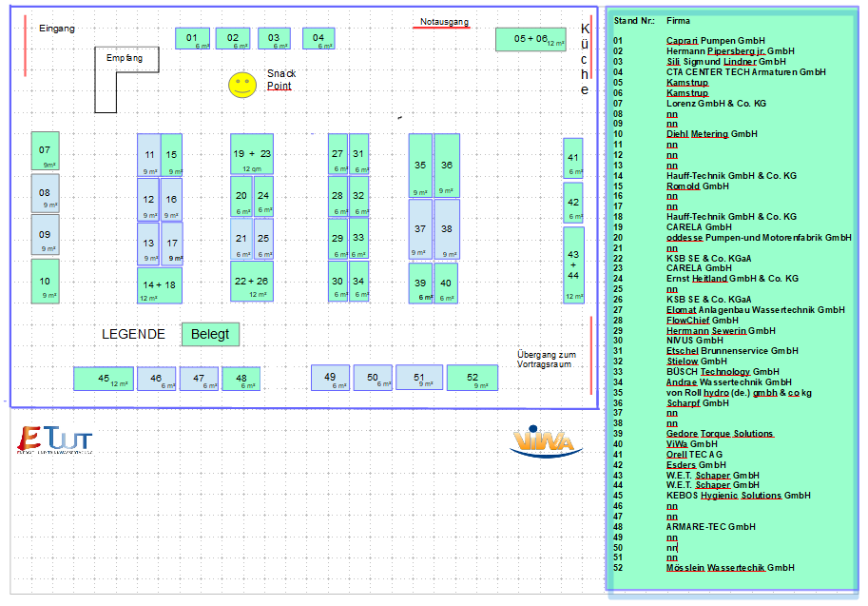Select booth 13
Screen dimensions: 868x606
[148, 244]
